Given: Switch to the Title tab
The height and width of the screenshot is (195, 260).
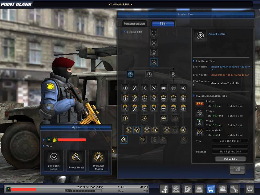Looking at the screenshot, I should [163, 24].
